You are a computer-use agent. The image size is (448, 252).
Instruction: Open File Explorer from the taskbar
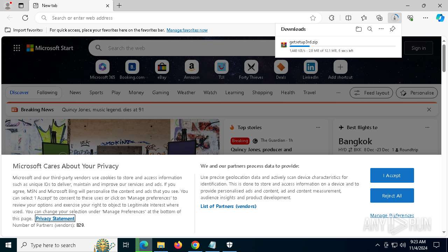pyautogui.click(x=161, y=245)
